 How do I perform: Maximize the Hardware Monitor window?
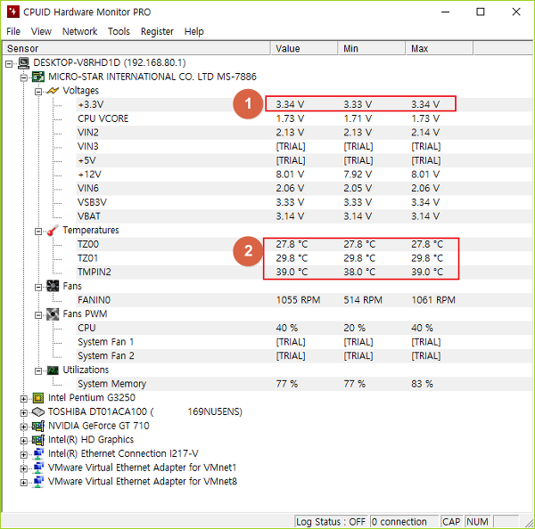(x=481, y=12)
